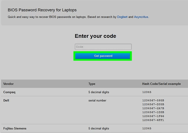The image size is (188, 133).
Task: Click Fujitsu-Siemens row's 5 decimal digits cell
Action: point(99,129)
